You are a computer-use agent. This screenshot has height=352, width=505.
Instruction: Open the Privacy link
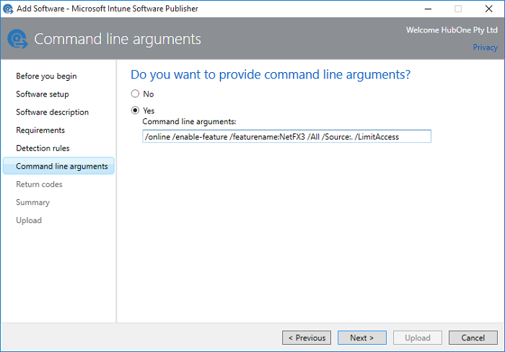[485, 48]
